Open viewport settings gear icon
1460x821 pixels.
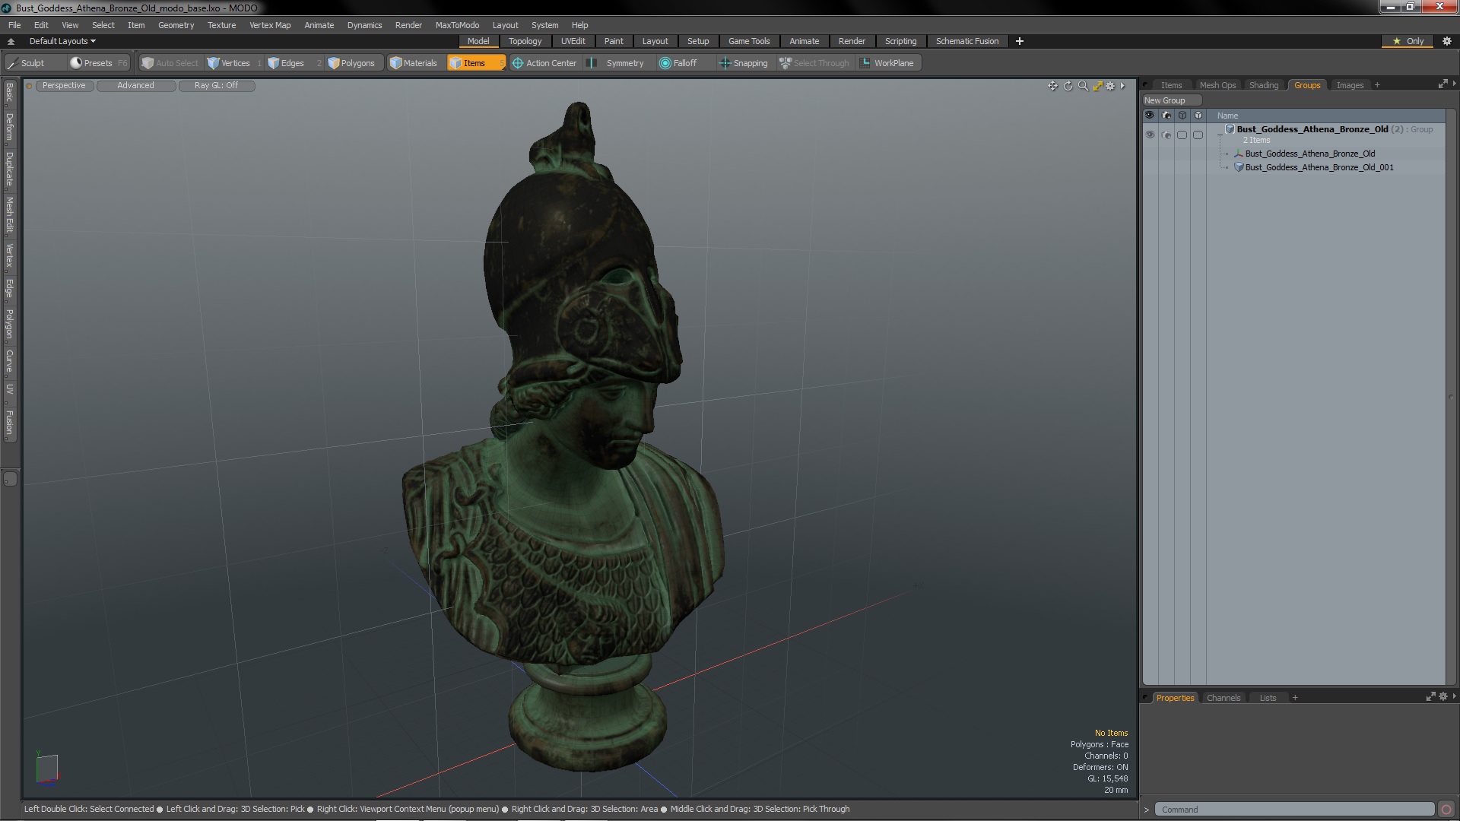[x=1110, y=86]
